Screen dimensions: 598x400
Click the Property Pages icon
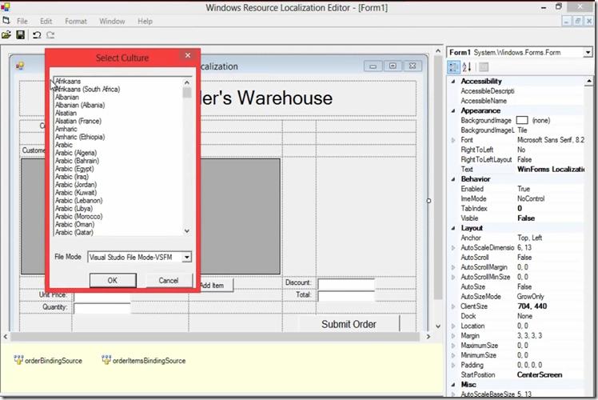[484, 67]
